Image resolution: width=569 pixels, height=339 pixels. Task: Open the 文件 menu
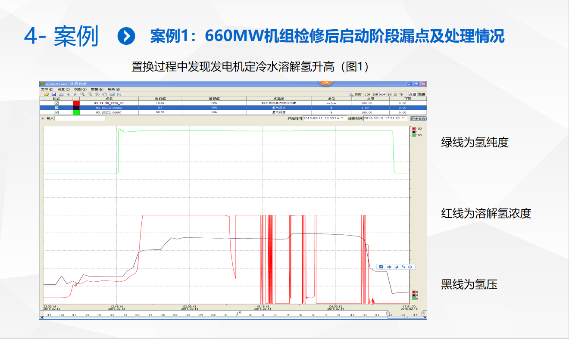(x=46, y=89)
